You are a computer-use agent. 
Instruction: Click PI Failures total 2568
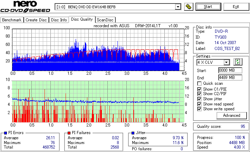tap(115, 147)
